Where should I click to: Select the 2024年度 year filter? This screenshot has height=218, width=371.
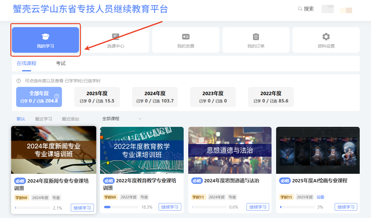click(155, 97)
